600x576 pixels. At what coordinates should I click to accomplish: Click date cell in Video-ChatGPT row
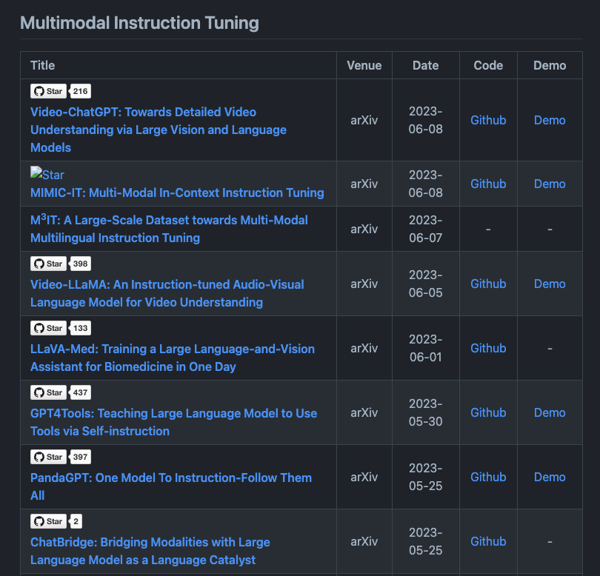(x=425, y=120)
